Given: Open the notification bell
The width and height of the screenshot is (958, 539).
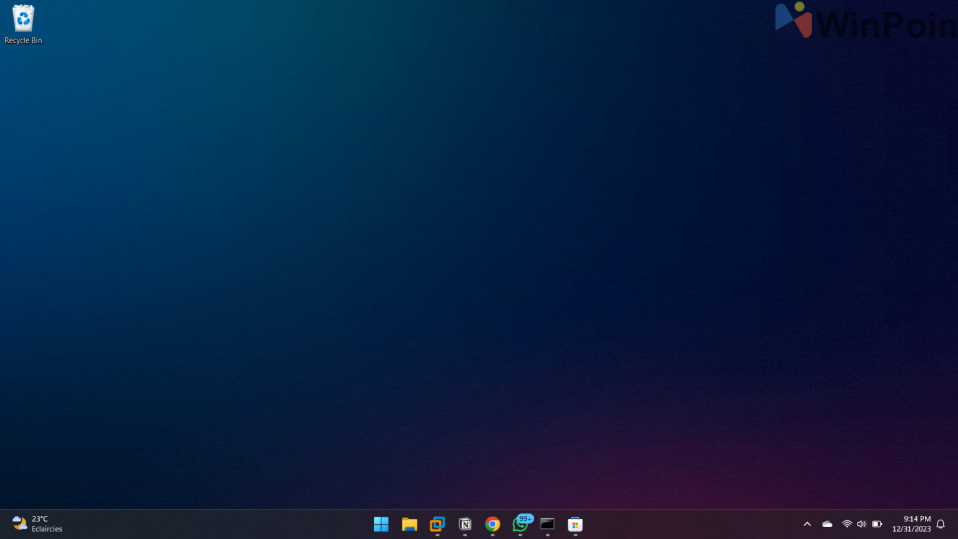Looking at the screenshot, I should click(940, 524).
